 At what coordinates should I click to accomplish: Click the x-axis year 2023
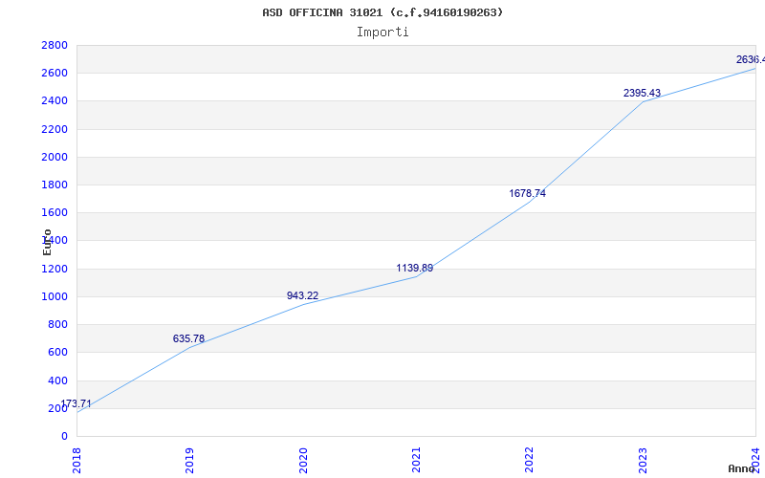point(643,460)
